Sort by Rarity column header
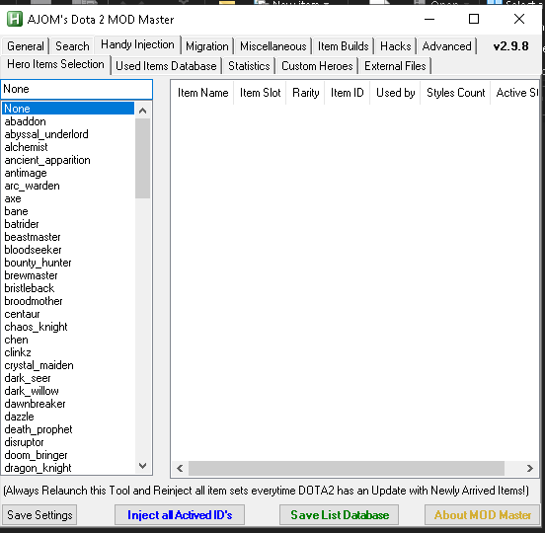 [305, 93]
